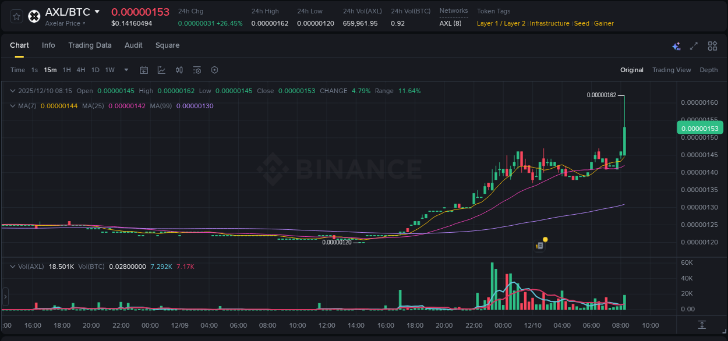Open the indicator list icon
728x341 pixels.
point(196,70)
